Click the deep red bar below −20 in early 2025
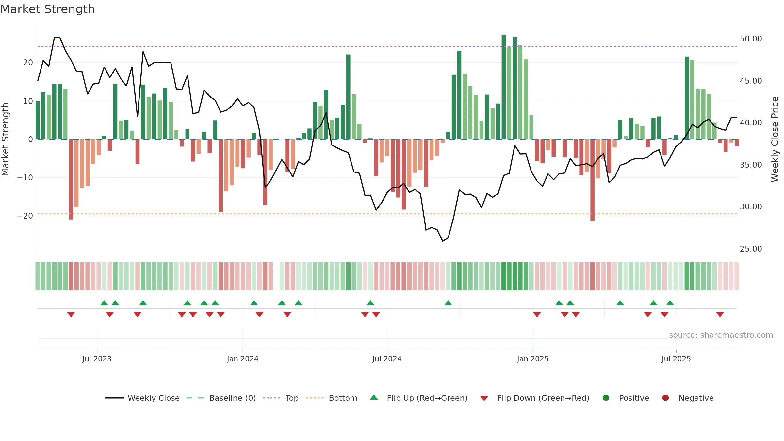Viewport: 784px width, 441px height. (593, 180)
